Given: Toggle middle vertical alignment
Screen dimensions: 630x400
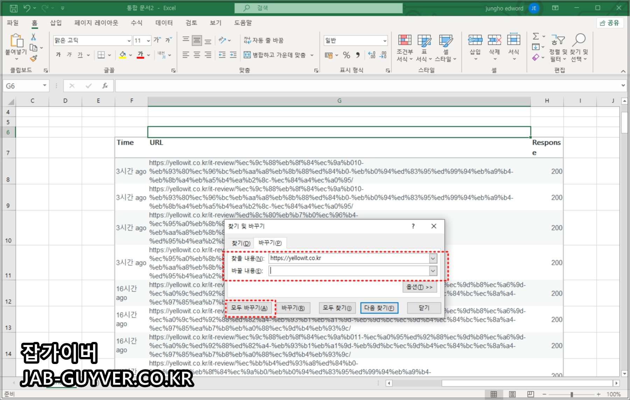Looking at the screenshot, I should click(x=197, y=40).
